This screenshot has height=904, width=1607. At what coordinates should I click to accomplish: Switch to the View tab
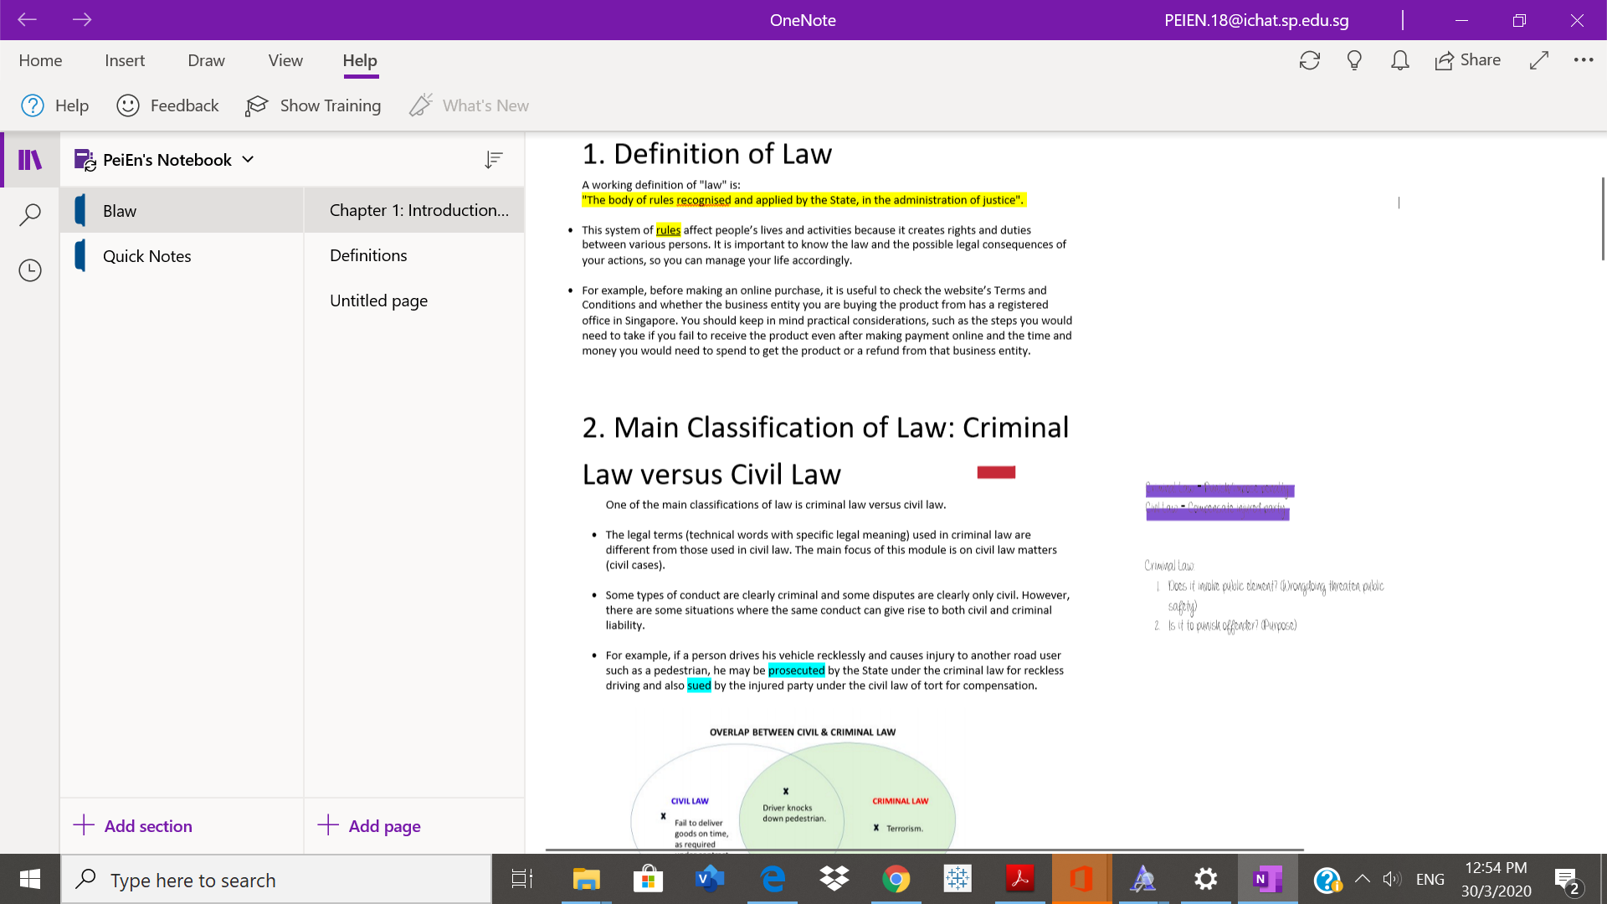[285, 60]
